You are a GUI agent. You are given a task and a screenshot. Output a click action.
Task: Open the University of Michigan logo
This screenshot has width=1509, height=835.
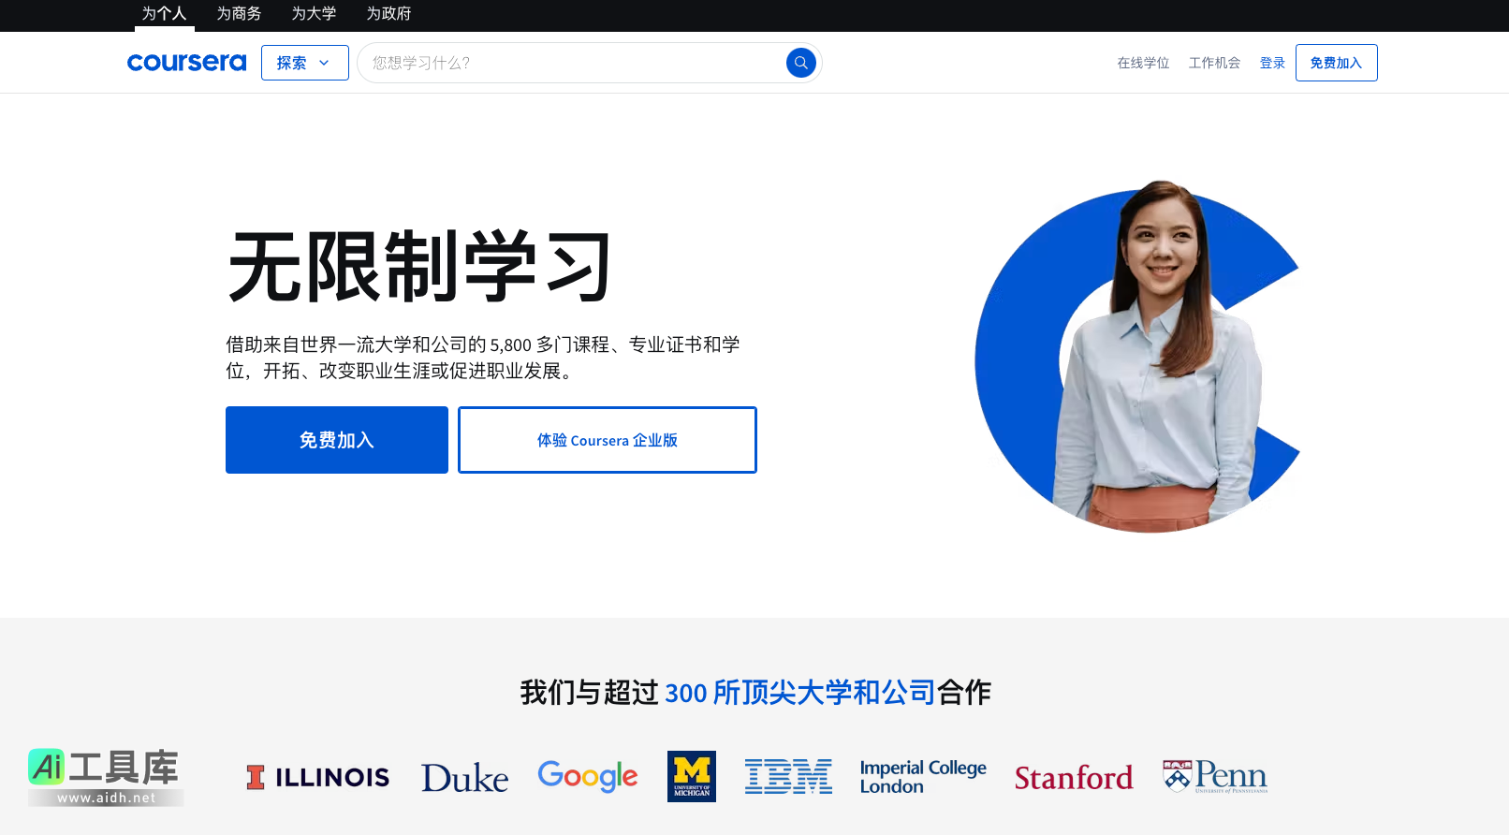(692, 776)
